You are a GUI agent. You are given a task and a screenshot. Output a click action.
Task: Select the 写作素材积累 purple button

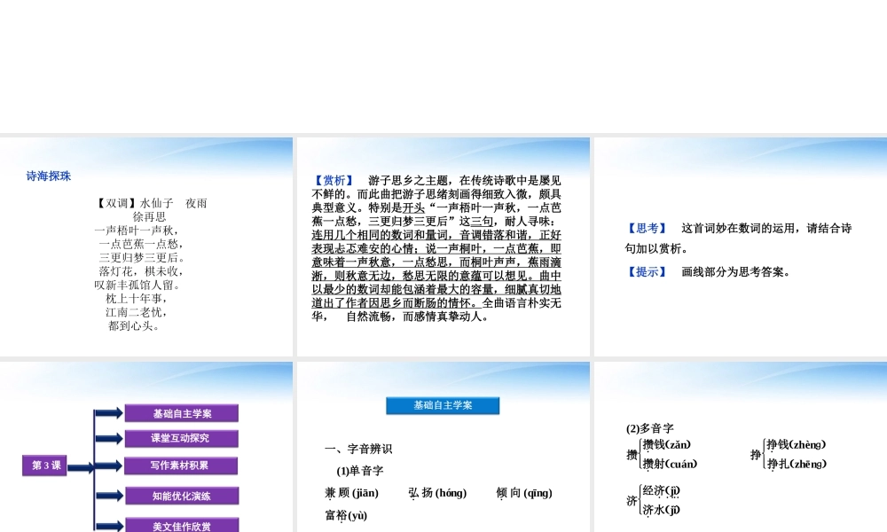(x=182, y=465)
